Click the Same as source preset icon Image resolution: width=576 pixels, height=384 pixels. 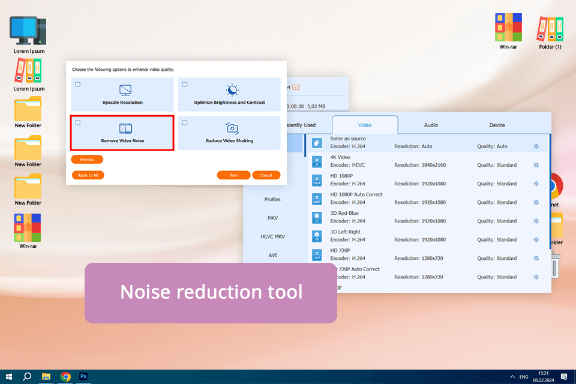(317, 143)
